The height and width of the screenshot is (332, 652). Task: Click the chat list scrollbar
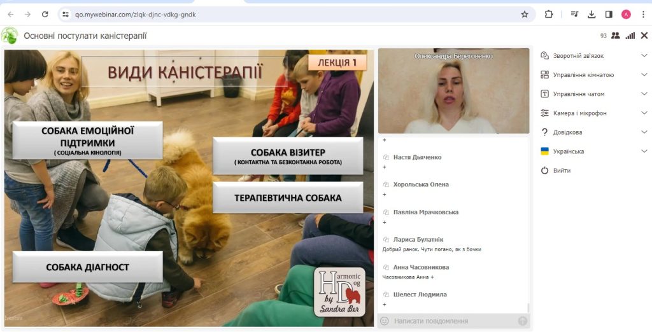coord(528,307)
